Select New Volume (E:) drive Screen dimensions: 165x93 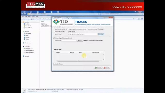[29, 52]
